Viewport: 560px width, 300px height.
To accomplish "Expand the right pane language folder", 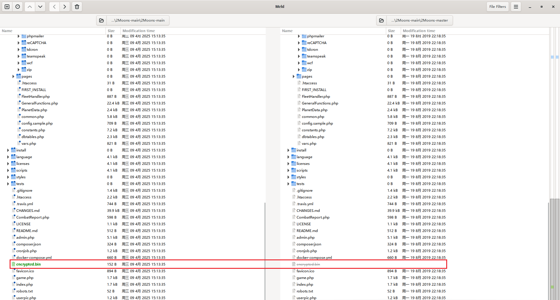I will [x=288, y=157].
